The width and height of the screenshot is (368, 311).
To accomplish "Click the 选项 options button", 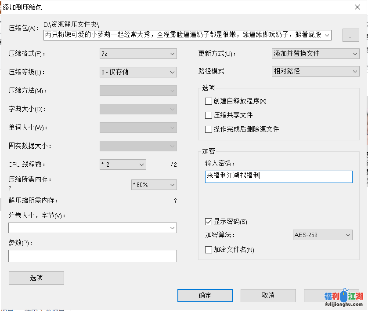I will pos(36,278).
